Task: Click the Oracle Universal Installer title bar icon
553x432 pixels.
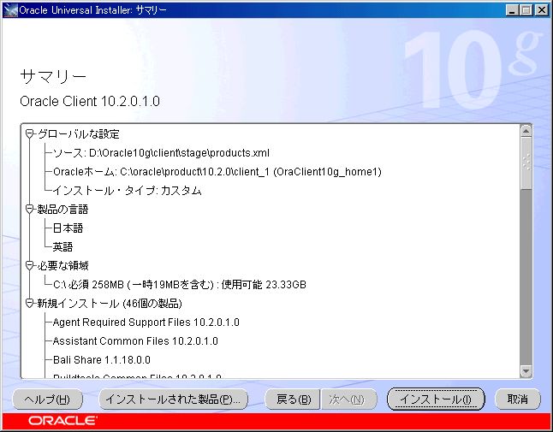Action: coord(10,10)
